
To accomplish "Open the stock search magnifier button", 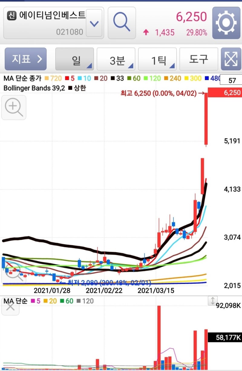I will tap(122, 23).
